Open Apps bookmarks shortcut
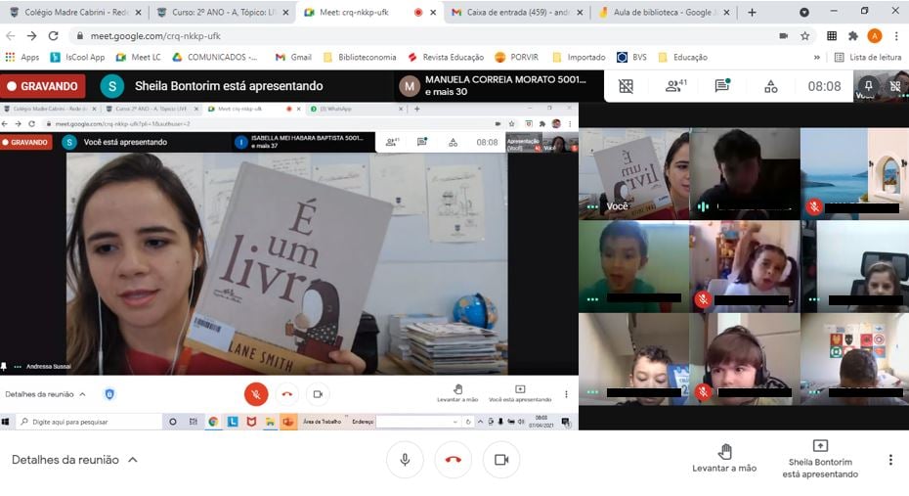Screen dimensions: 909x496 click(22, 57)
